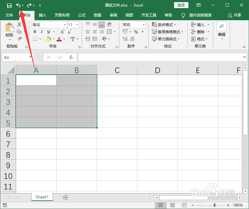
Task: Apply percent style format
Action: pos(136,32)
